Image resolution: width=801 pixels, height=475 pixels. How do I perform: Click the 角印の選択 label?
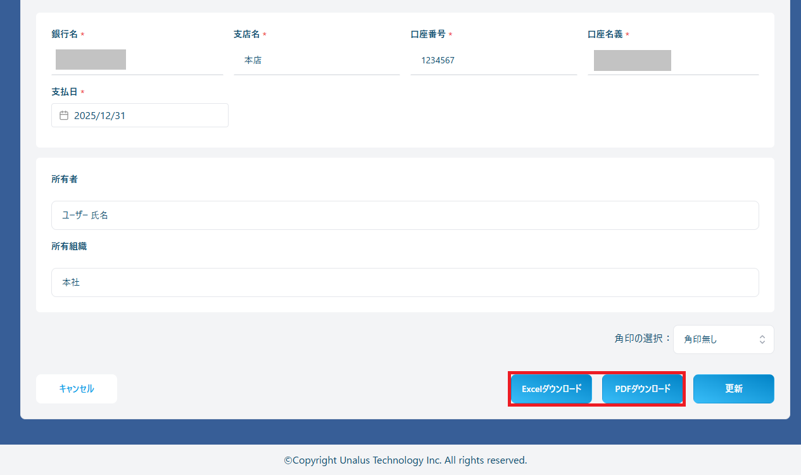pos(643,339)
